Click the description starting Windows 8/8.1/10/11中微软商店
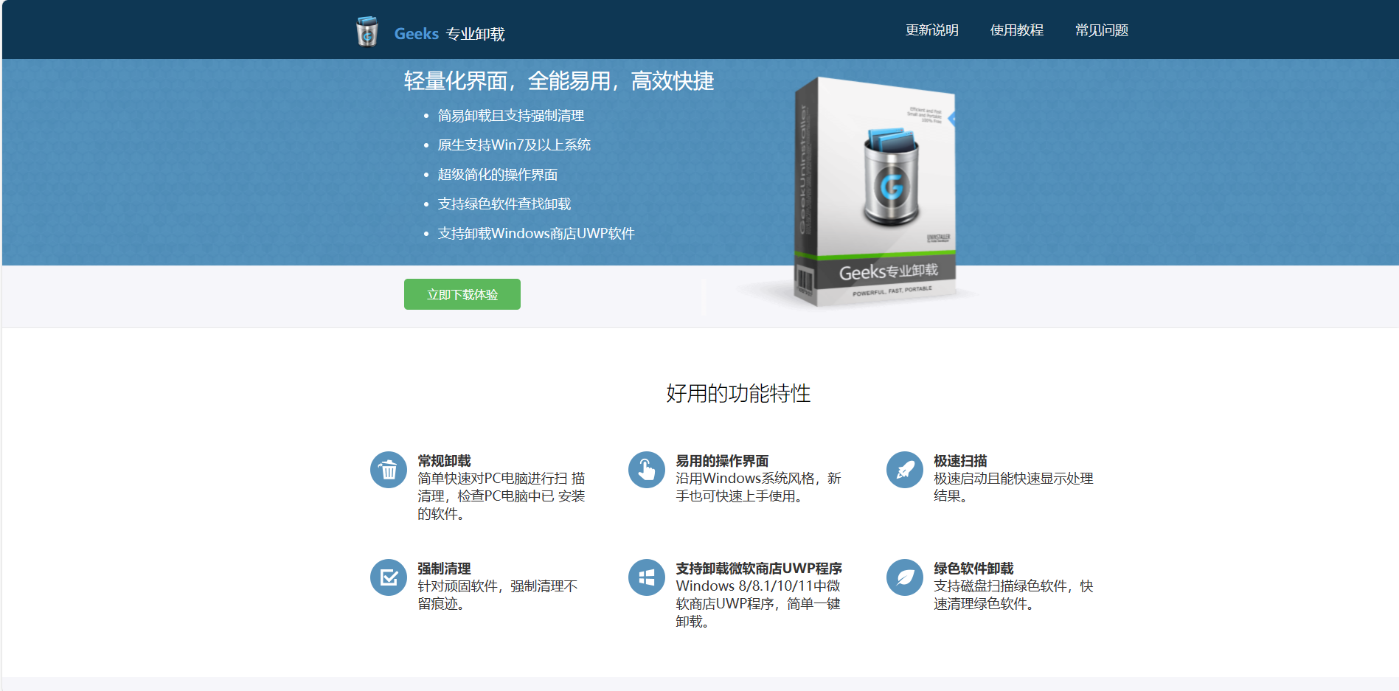The height and width of the screenshot is (691, 1399). click(x=758, y=604)
